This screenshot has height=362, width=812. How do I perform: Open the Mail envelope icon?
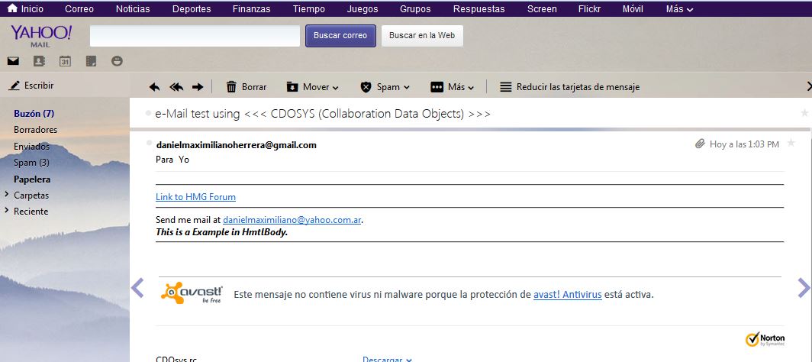(13, 61)
